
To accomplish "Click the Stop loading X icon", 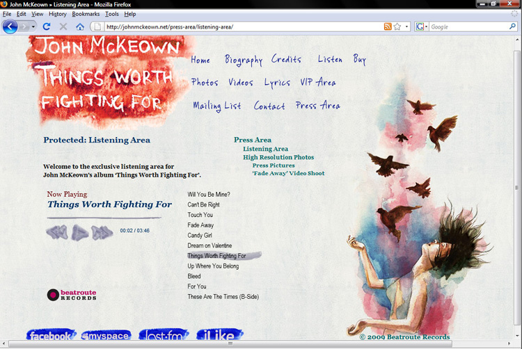I will (x=63, y=26).
